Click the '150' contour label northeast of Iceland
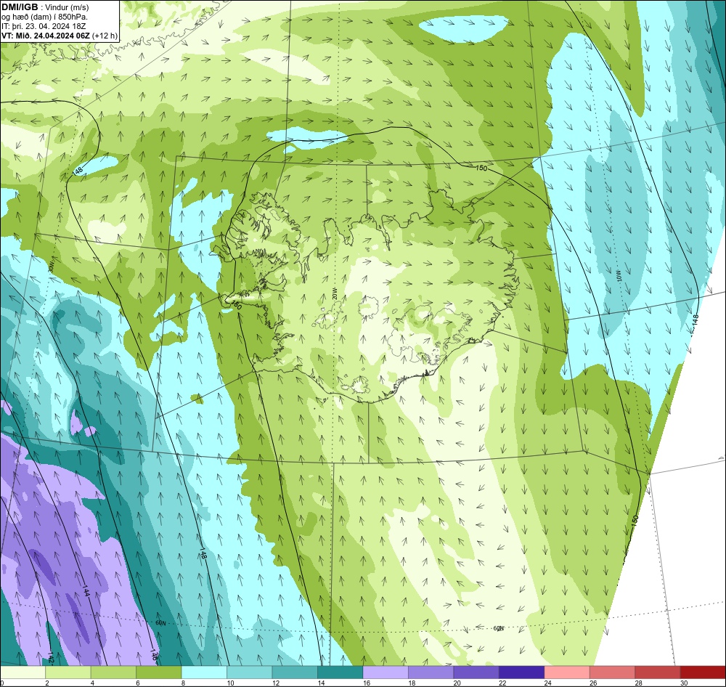 pos(481,168)
